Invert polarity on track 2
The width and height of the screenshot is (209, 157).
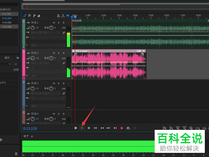tap(64, 63)
